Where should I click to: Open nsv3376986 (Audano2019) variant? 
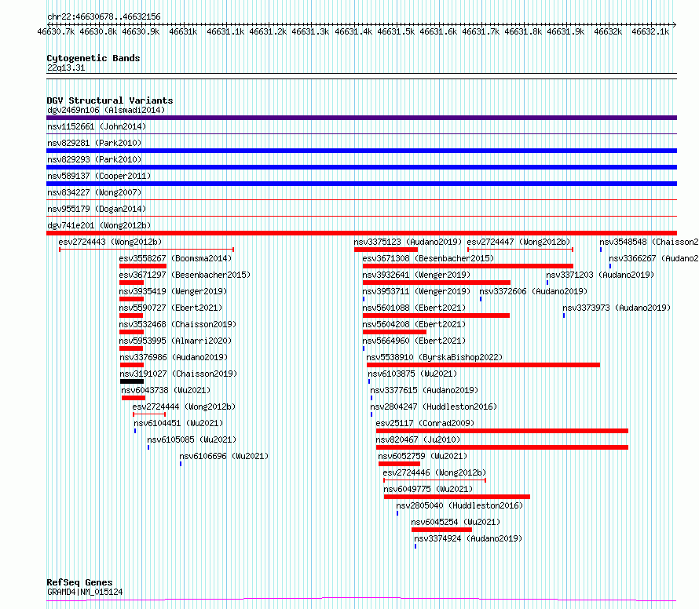tap(174, 357)
